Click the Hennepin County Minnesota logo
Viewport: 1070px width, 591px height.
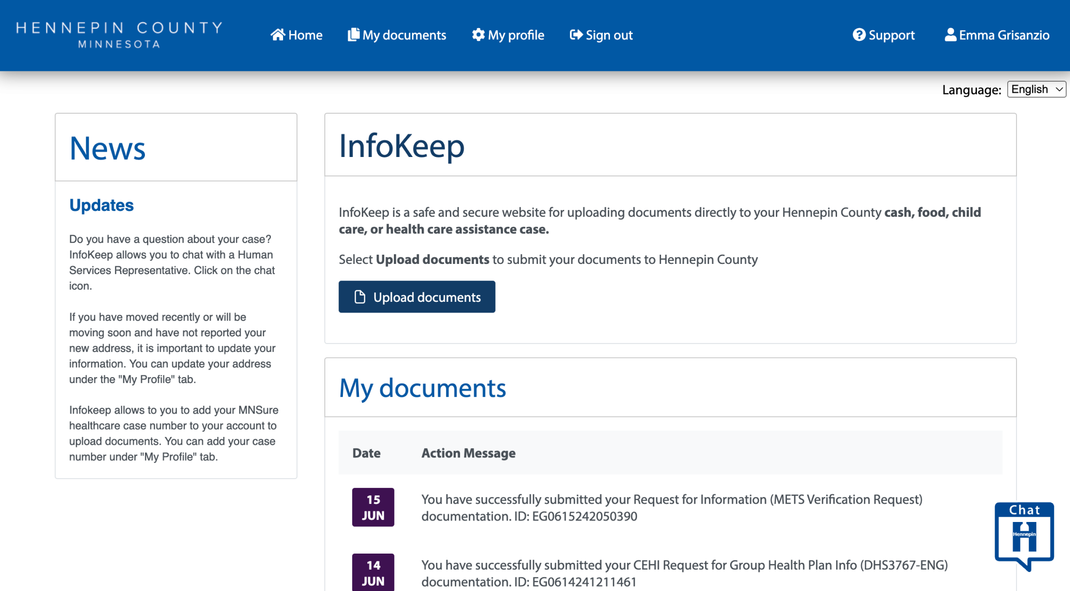119,35
